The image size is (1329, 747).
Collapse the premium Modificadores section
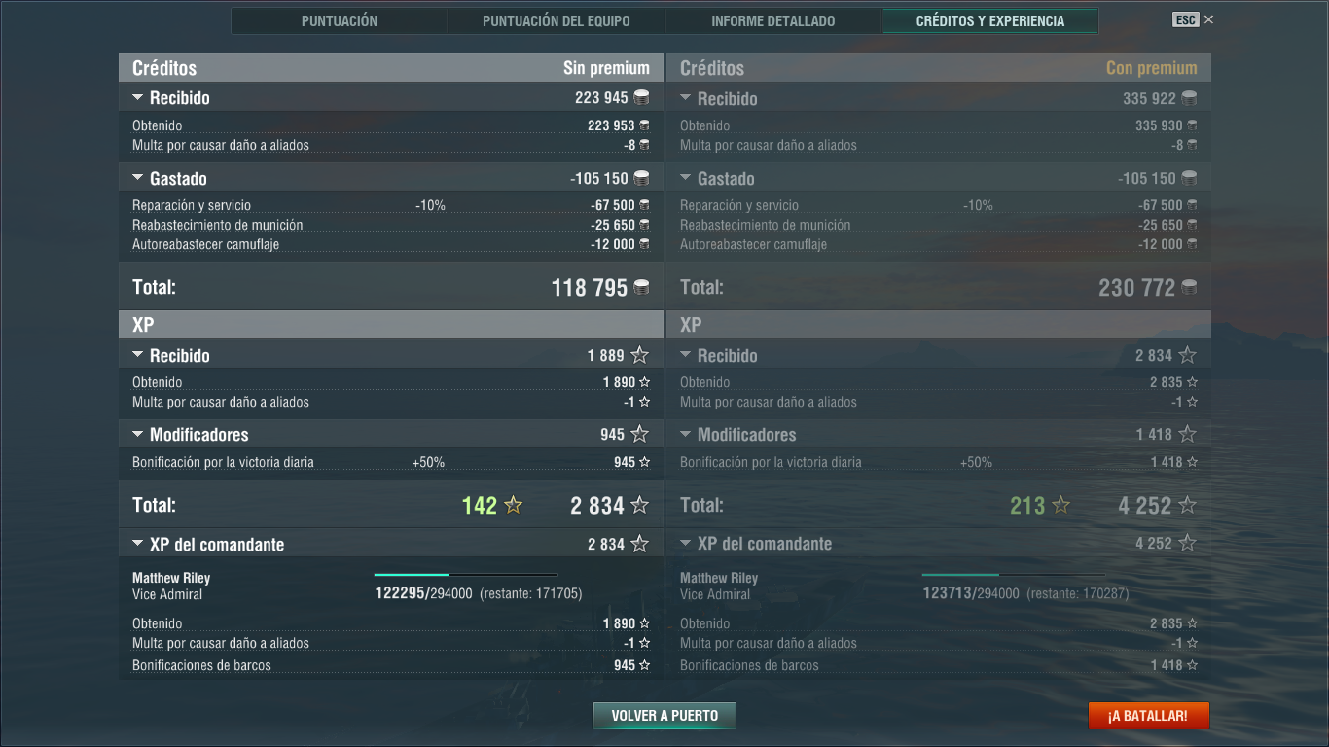[686, 435]
